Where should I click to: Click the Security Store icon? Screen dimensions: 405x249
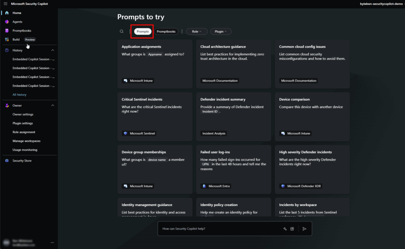[7, 161]
